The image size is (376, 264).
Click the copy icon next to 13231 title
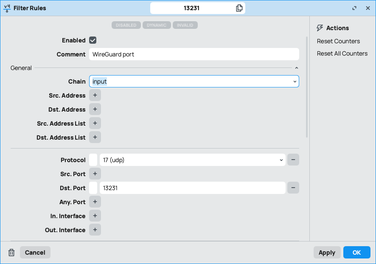click(x=239, y=8)
